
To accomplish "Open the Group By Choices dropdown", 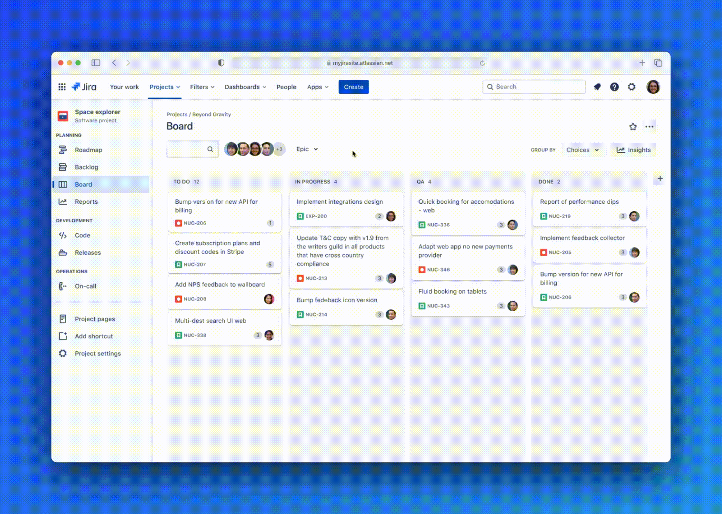I will tap(583, 150).
